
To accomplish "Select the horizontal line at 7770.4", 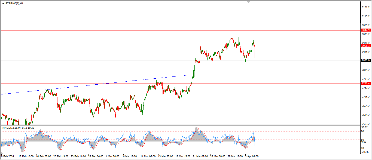I will 109,84.
